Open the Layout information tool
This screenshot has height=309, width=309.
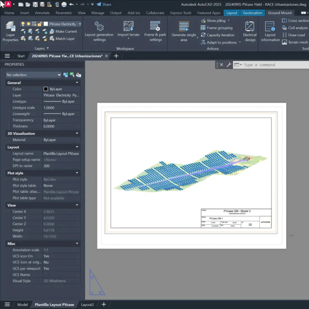tap(270, 31)
